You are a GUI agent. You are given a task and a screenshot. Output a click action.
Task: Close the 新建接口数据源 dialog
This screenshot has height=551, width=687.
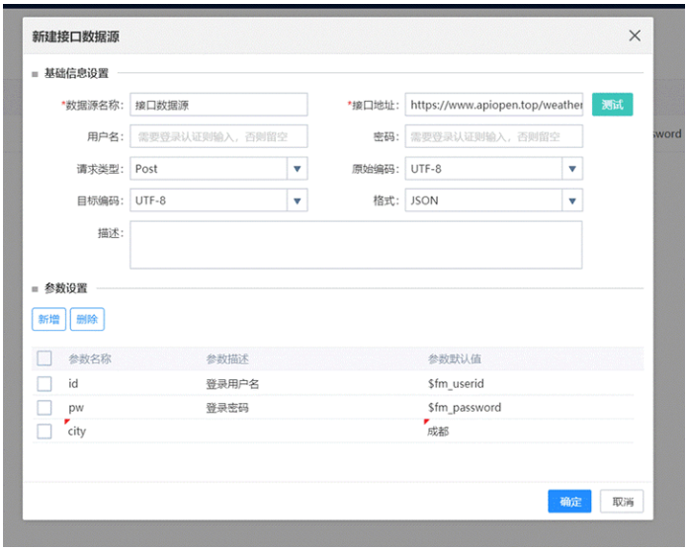(635, 37)
